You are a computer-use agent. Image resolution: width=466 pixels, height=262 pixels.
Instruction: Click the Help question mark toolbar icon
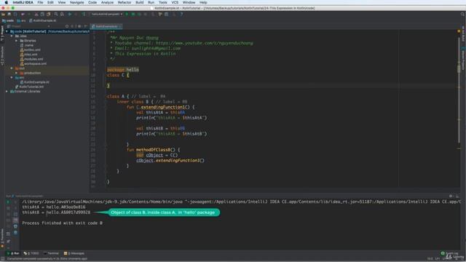181,14
